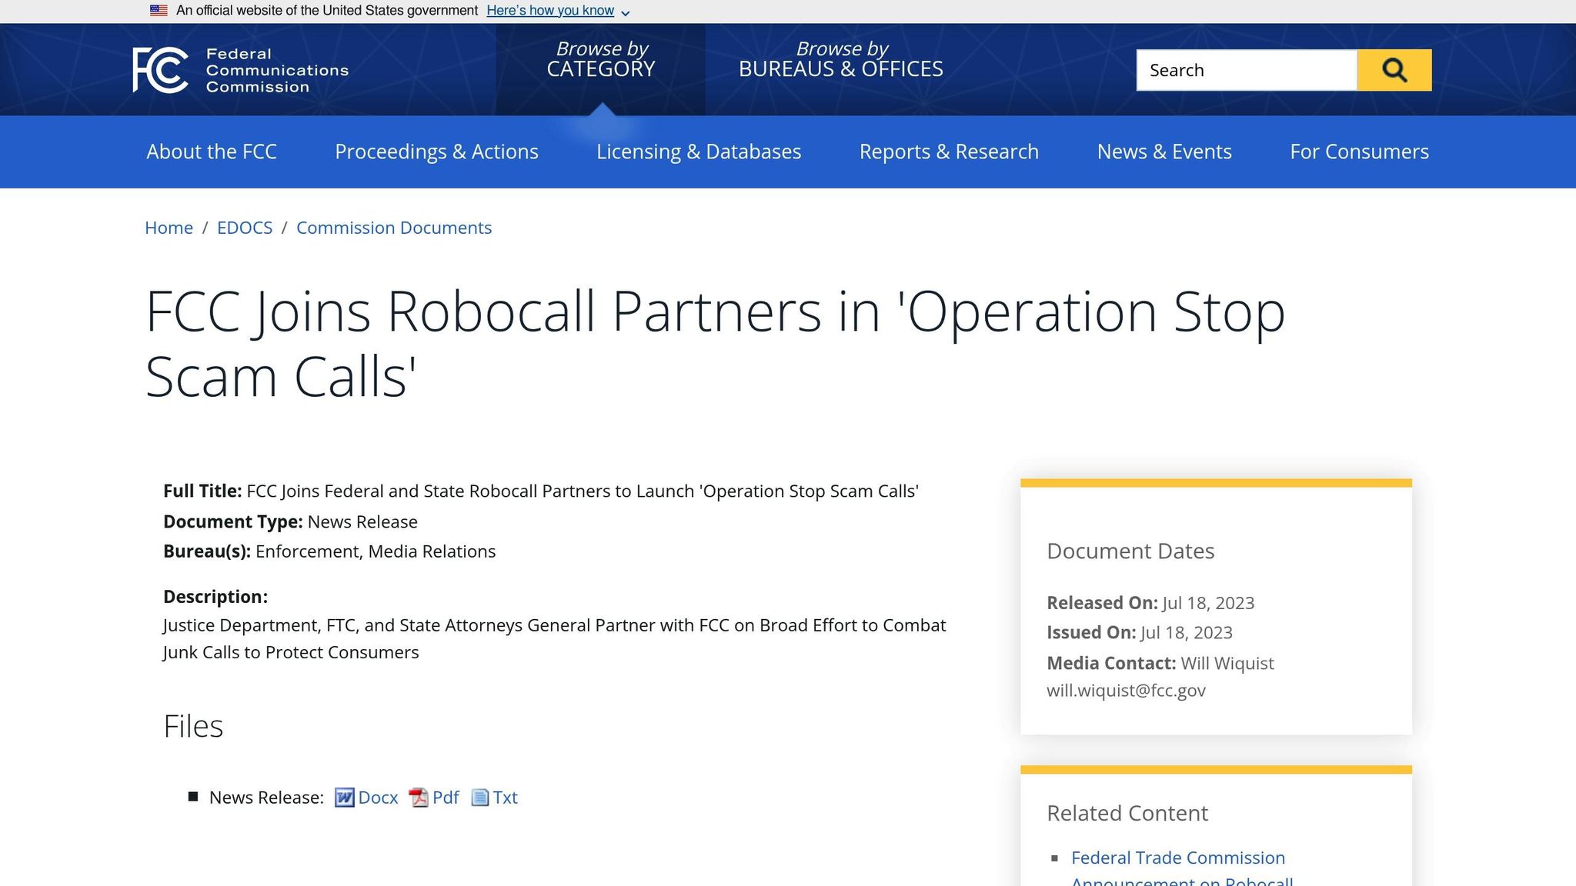Click the page title heading

click(x=715, y=344)
